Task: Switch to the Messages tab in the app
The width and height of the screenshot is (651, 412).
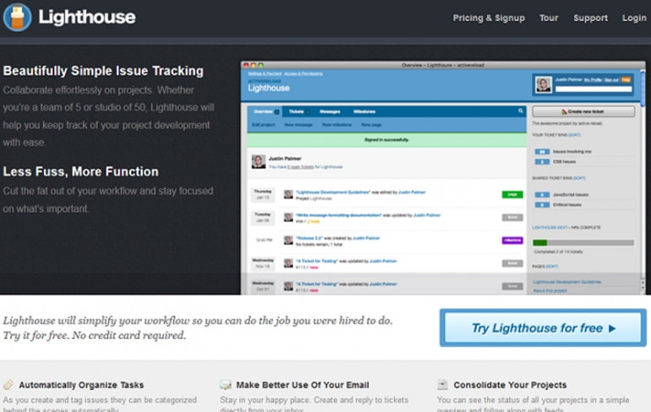Action: (330, 111)
